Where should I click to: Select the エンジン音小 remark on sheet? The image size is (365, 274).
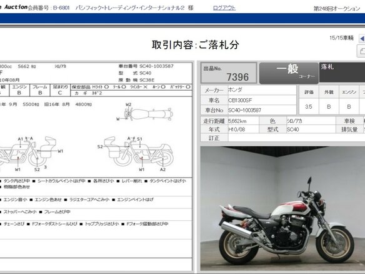coord(16,200)
